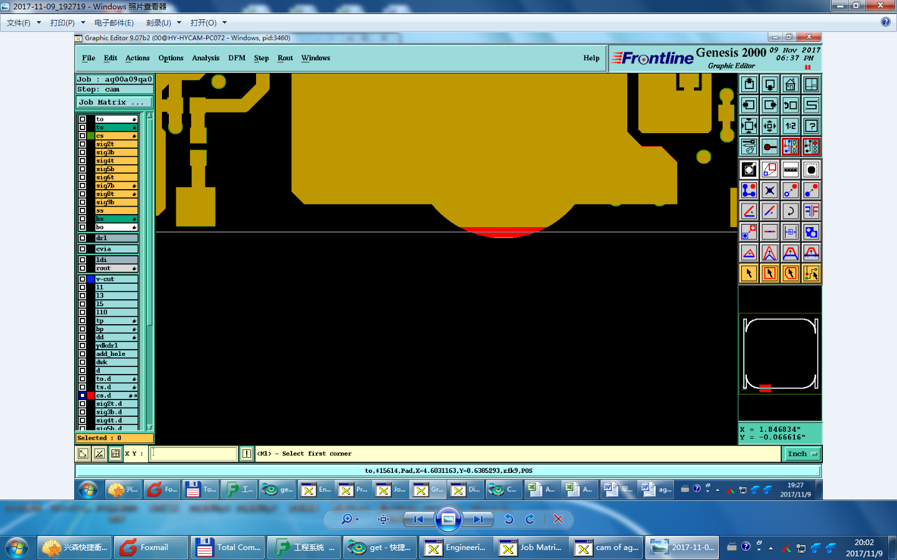Click the board overview thumbnail panel
This screenshot has width=897, height=560.
click(x=780, y=355)
